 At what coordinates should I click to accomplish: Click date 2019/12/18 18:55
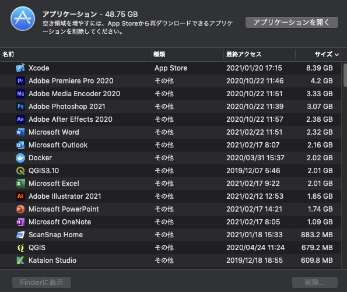point(254,261)
